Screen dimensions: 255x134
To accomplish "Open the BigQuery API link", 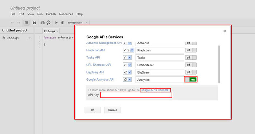I will pyautogui.click(x=95, y=72).
